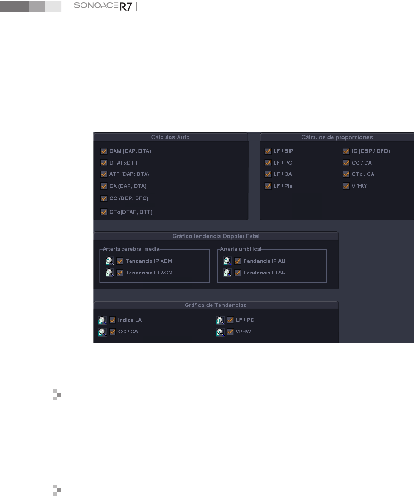Toggle VI/HW in Cálculos de proporciones
This screenshot has width=414, height=496.
click(x=346, y=186)
